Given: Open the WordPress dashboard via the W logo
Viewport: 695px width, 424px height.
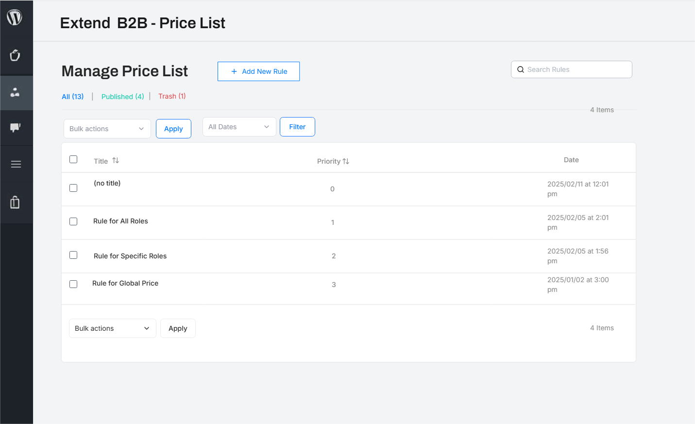Looking at the screenshot, I should tap(15, 17).
